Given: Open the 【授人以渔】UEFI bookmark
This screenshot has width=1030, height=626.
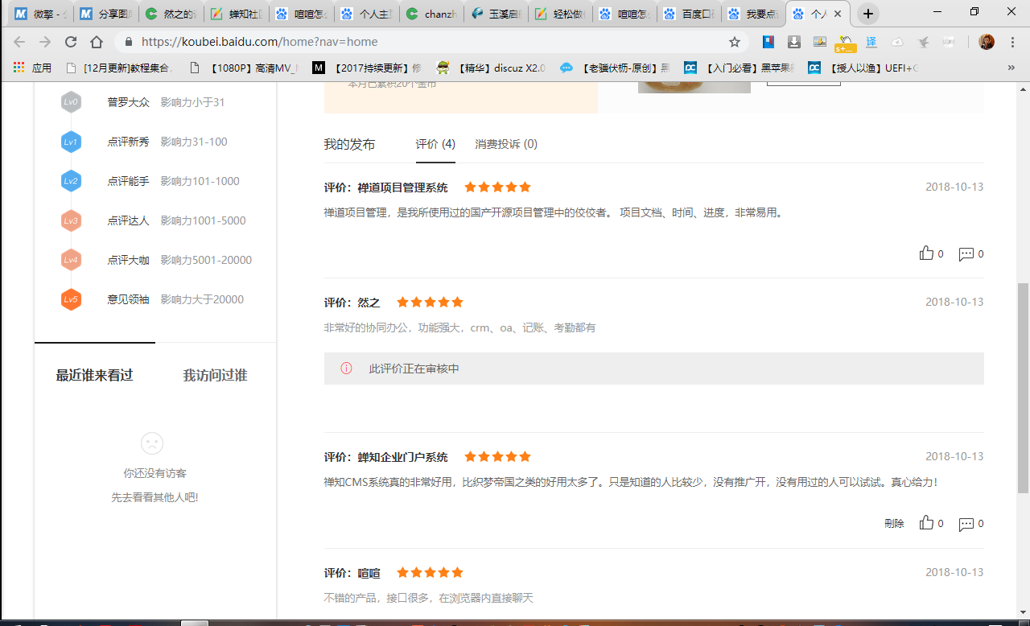Looking at the screenshot, I should pyautogui.click(x=863, y=68).
